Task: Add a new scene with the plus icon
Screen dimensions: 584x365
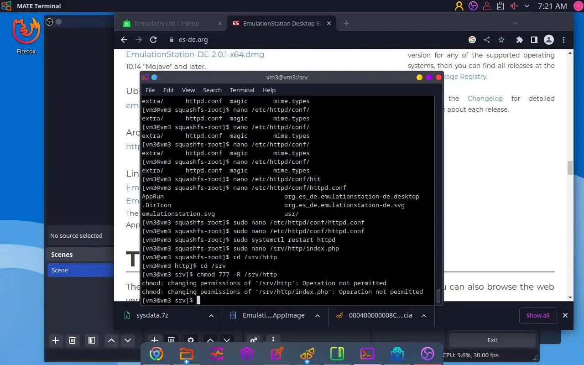Action: [x=56, y=340]
